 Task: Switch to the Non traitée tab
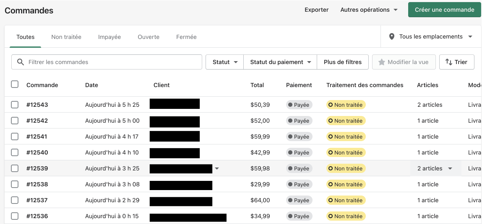click(66, 37)
